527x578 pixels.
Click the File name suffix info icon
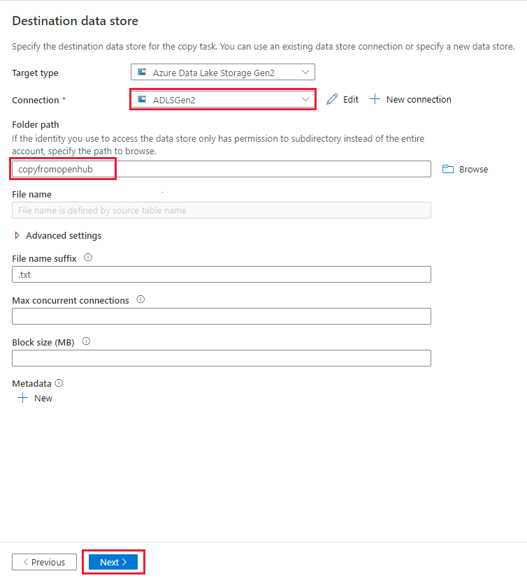coord(87,258)
